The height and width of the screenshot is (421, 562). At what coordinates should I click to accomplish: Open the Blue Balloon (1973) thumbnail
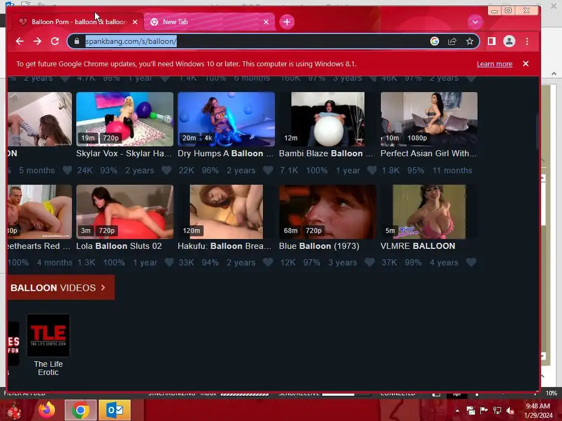(328, 212)
